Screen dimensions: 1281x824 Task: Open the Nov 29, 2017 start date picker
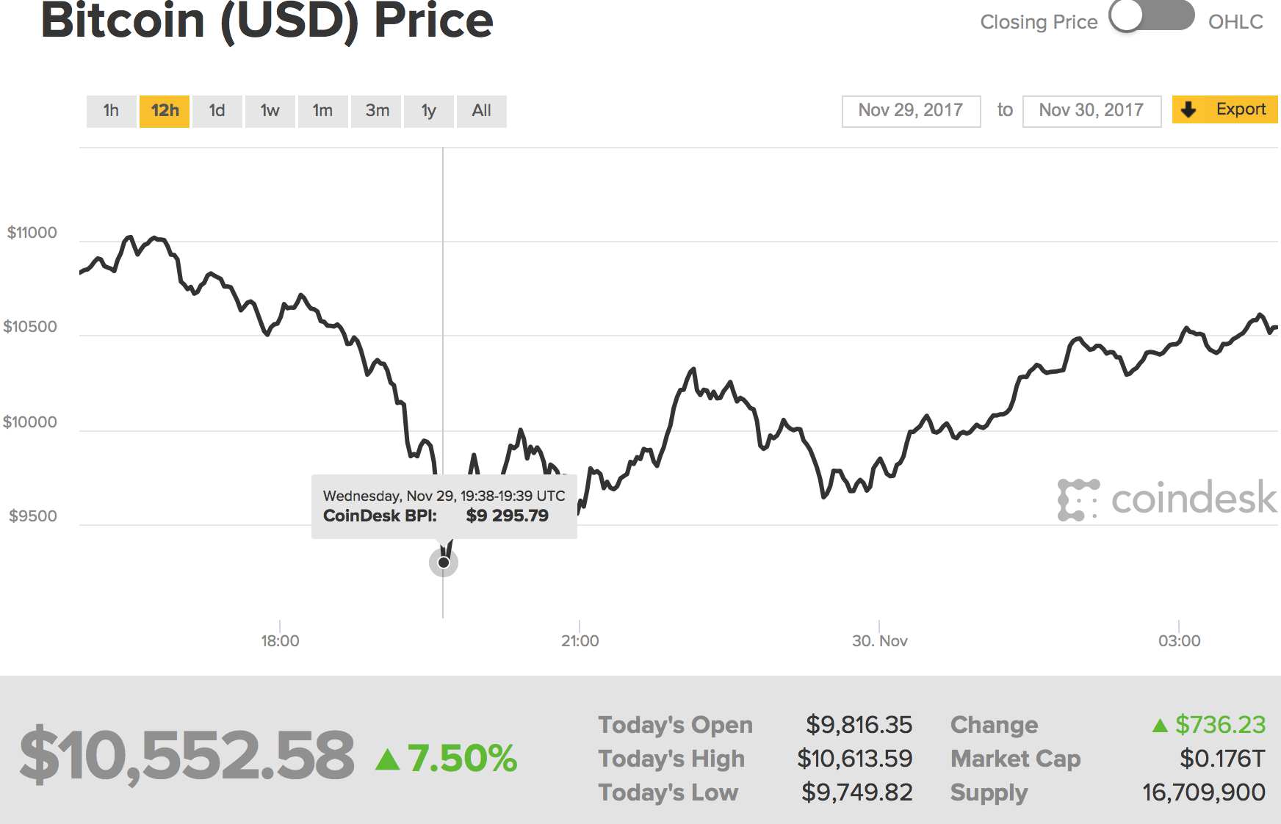pyautogui.click(x=911, y=111)
